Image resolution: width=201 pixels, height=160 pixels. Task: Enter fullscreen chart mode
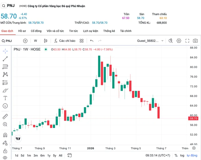tap(187, 41)
